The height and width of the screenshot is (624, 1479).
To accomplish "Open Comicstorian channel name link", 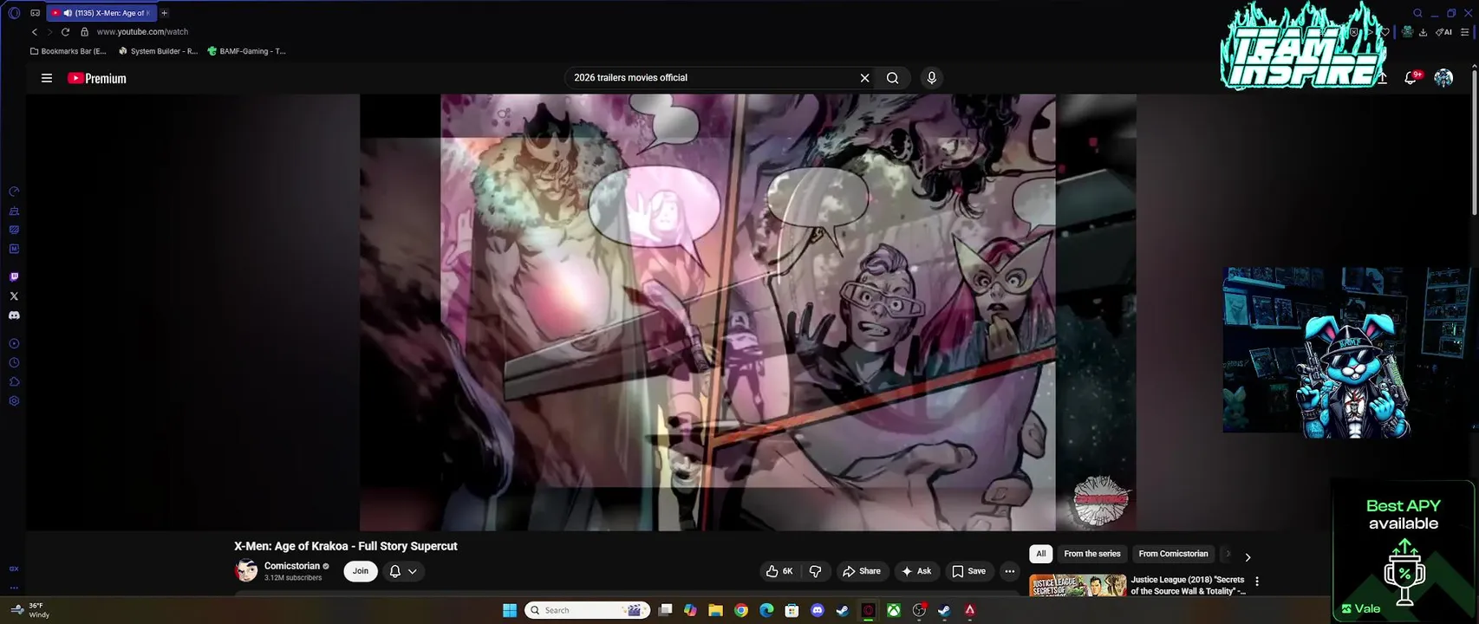I will pyautogui.click(x=292, y=566).
